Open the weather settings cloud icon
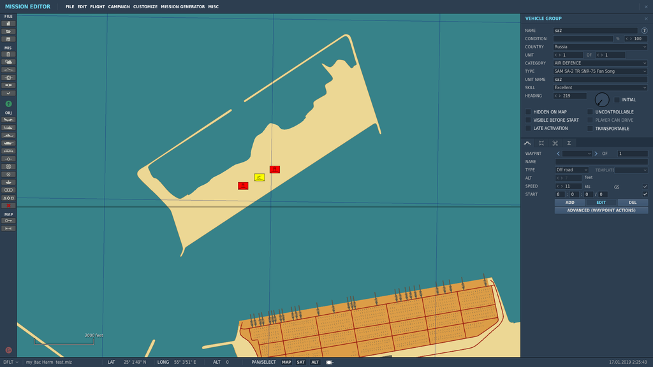Image resolution: width=653 pixels, height=367 pixels. pos(8,62)
